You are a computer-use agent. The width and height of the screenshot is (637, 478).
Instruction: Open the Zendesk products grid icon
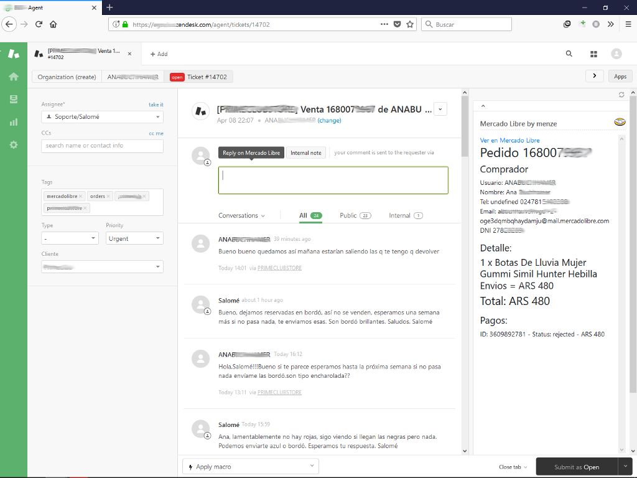[x=593, y=54]
